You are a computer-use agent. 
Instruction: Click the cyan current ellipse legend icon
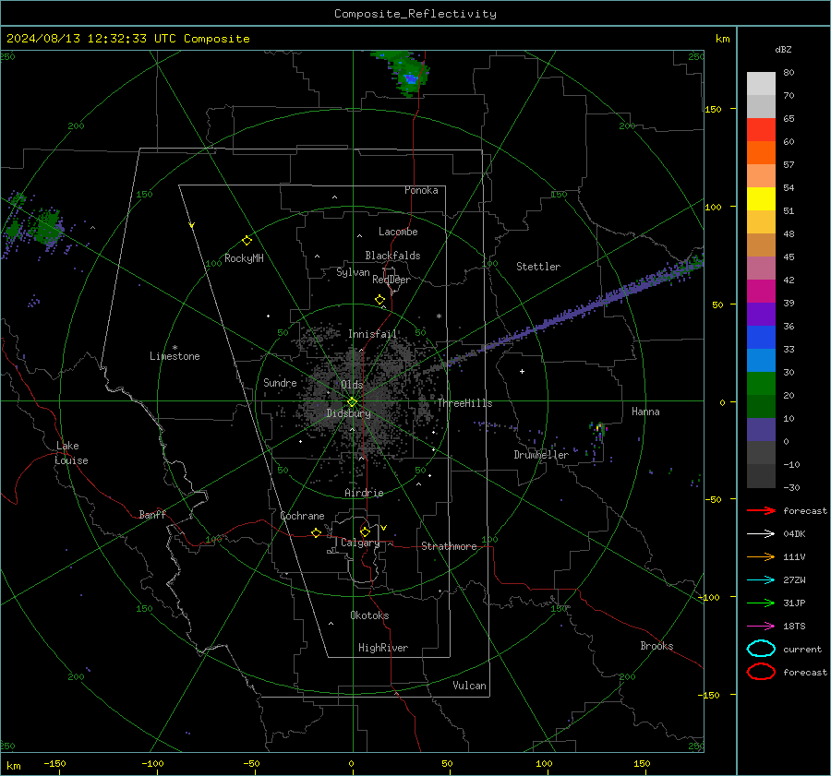point(761,649)
